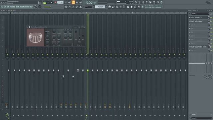Click Fruity soft clipper slot name

pos(196,21)
